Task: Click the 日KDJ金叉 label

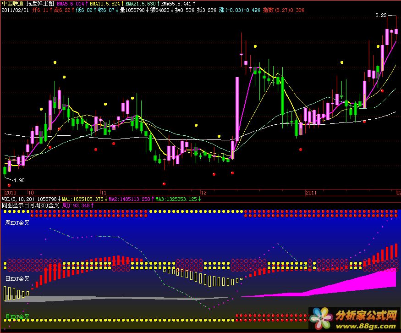Action: point(17,279)
